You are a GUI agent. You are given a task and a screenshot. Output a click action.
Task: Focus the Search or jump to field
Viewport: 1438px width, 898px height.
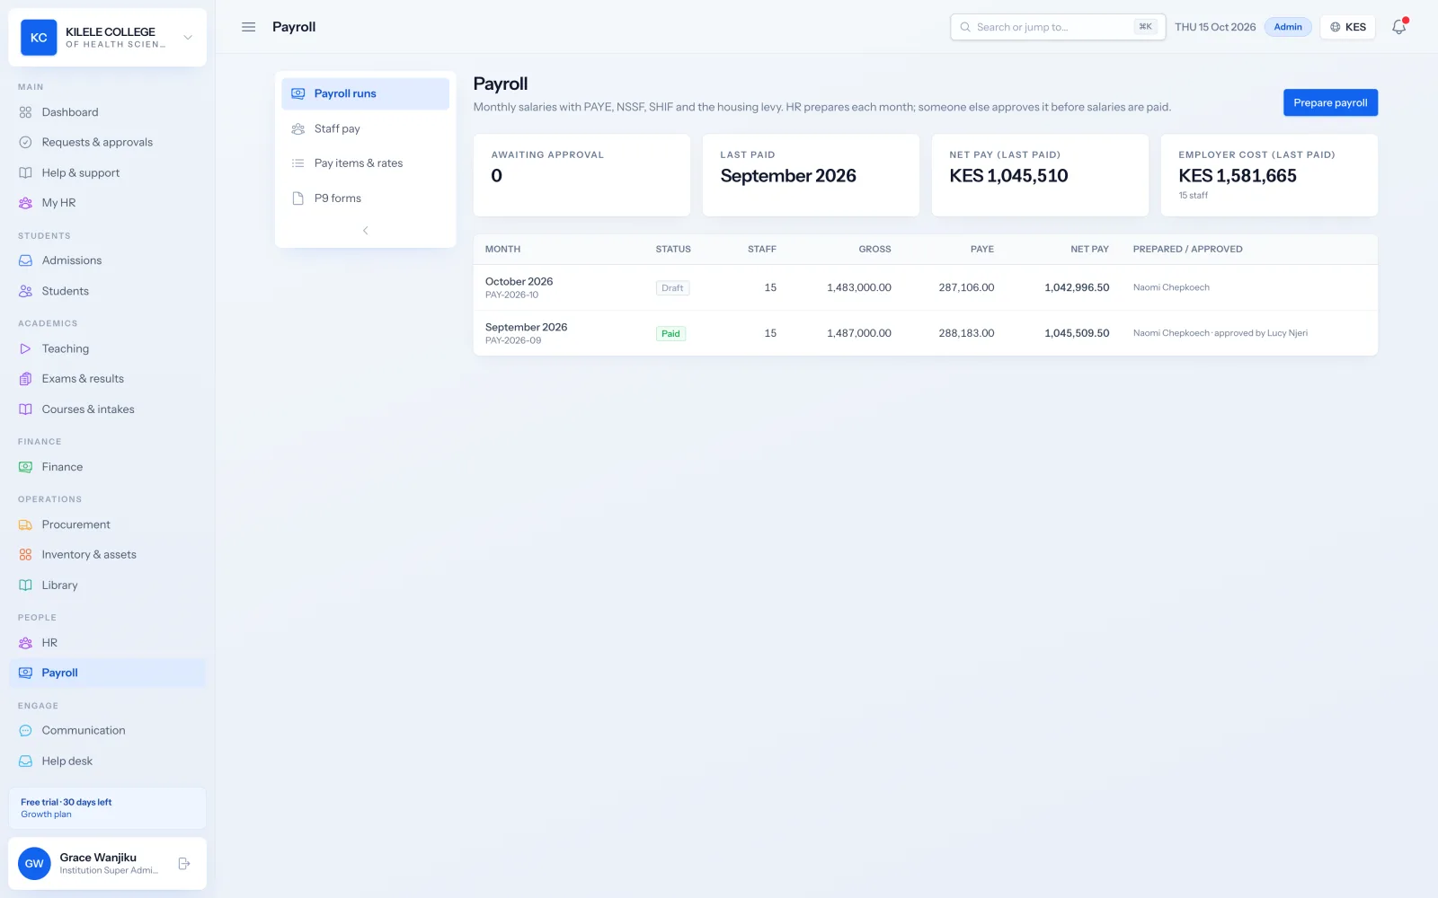(1058, 27)
